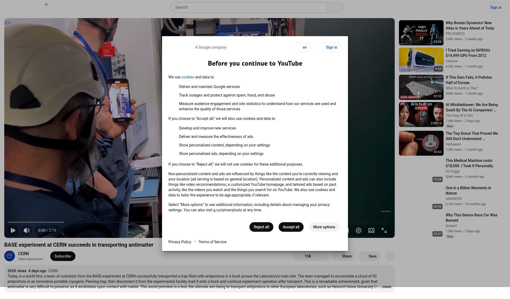Open the Privacy Policy link

[x=180, y=242]
